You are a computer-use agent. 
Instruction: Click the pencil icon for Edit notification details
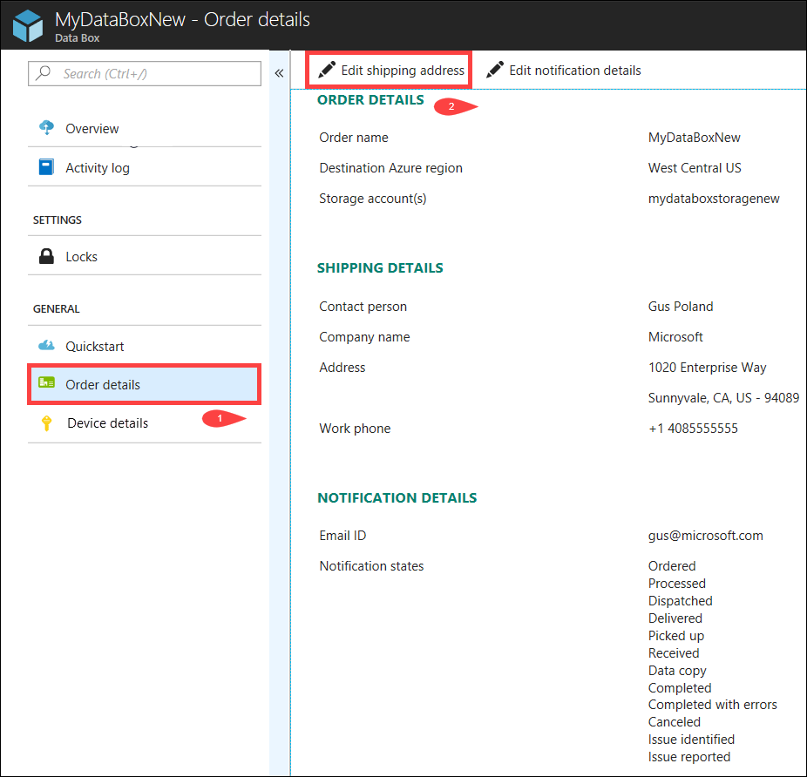coord(495,69)
